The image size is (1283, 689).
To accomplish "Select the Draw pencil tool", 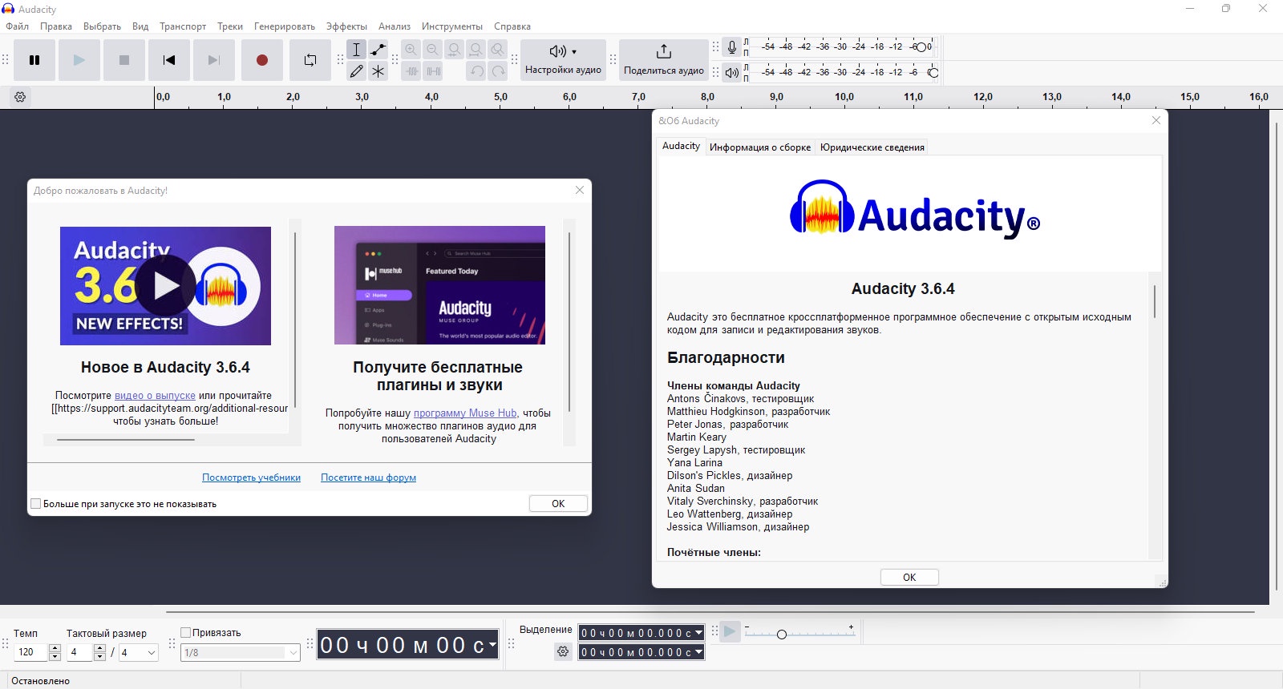I will [357, 71].
